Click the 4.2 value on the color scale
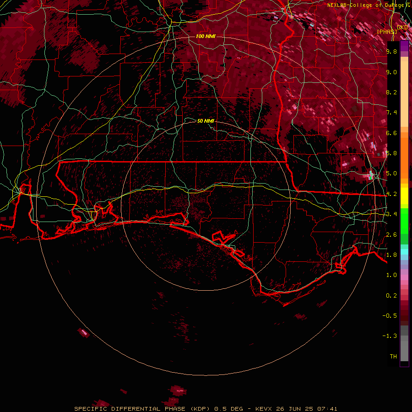 click(391, 194)
